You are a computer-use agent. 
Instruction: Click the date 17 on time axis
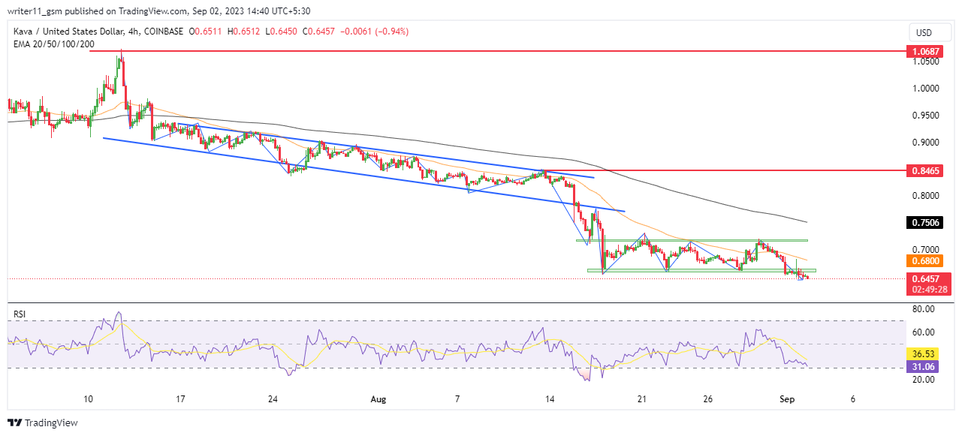pyautogui.click(x=180, y=398)
